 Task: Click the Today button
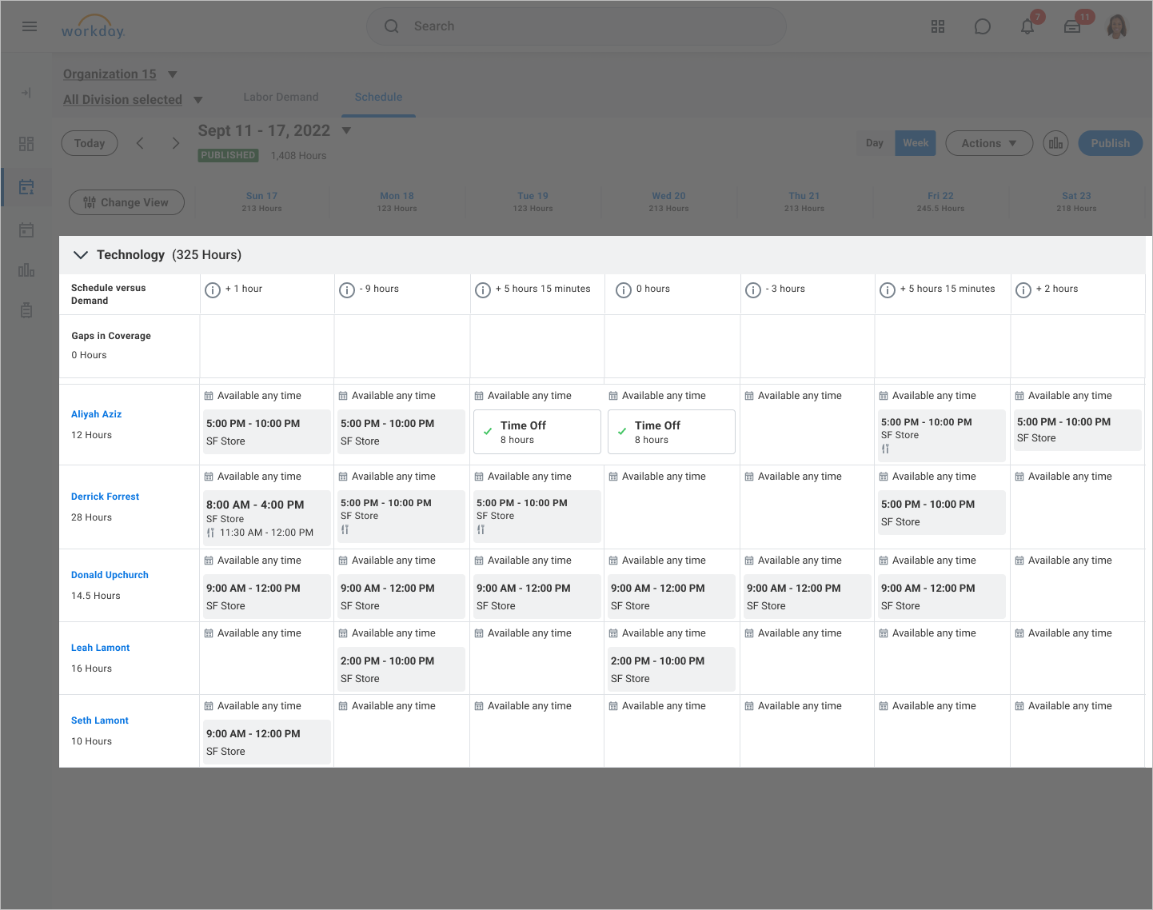click(x=90, y=143)
